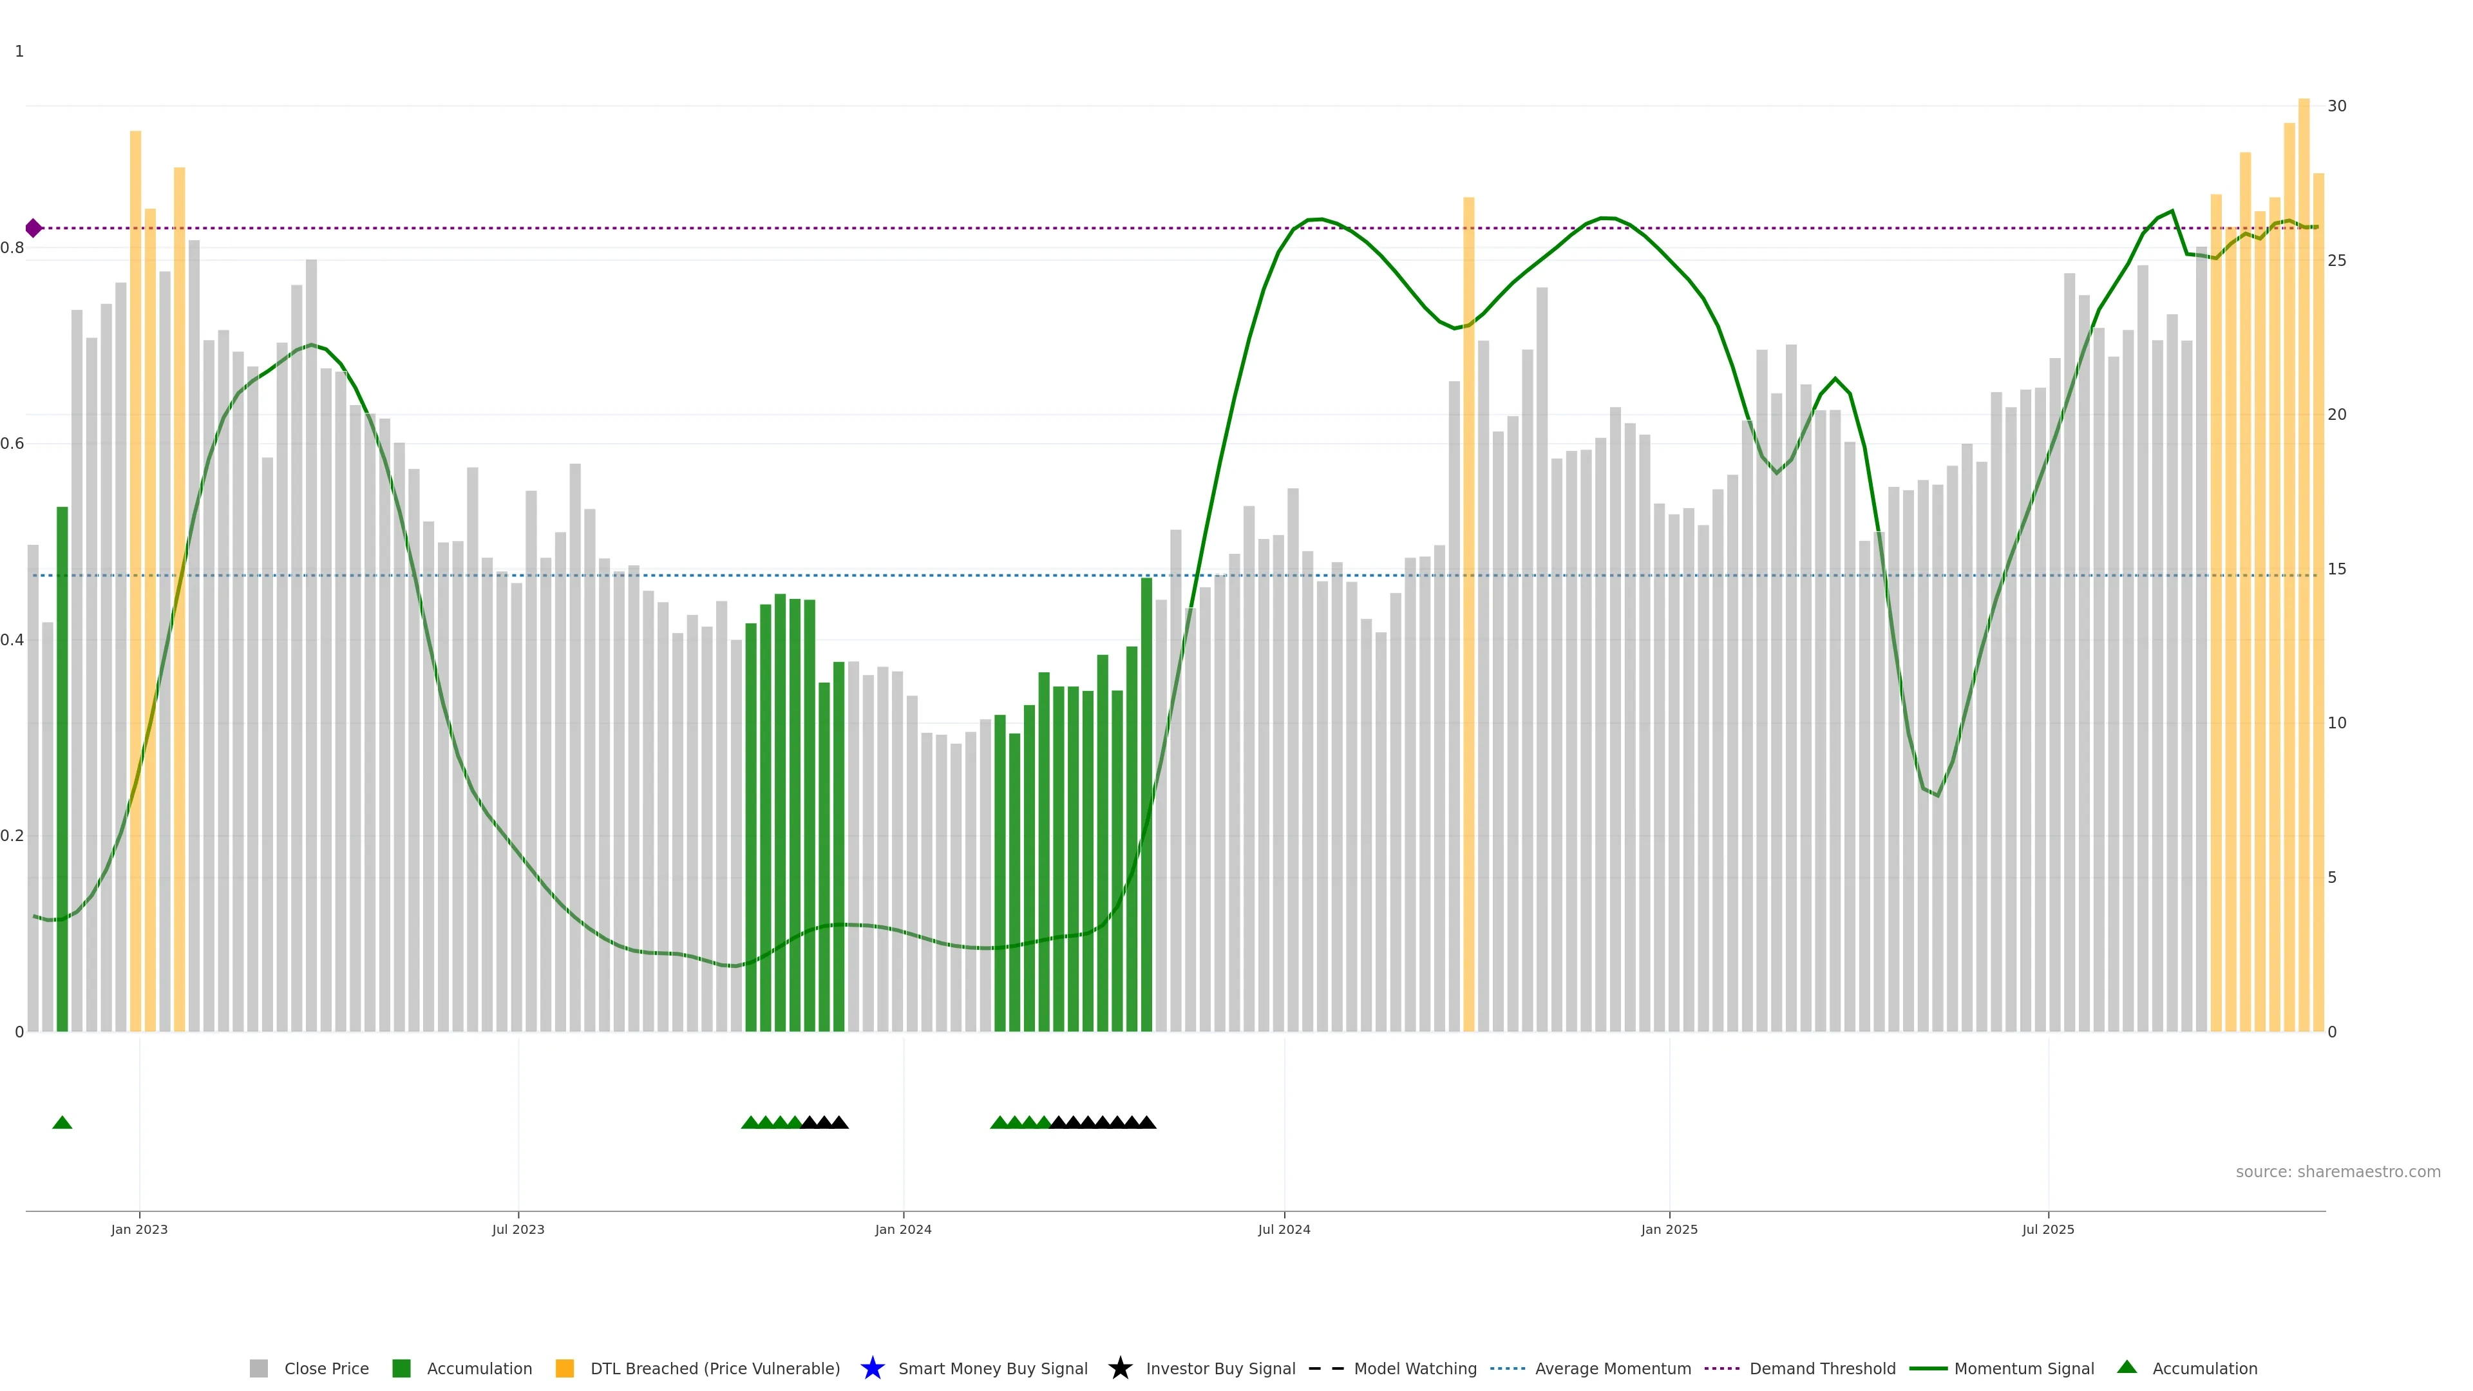Click the green Accumulation triangle legend icon
2473x1391 pixels.
[2127, 1367]
